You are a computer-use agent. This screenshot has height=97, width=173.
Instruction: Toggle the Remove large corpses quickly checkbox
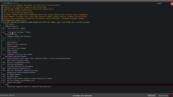[x=4, y=78]
